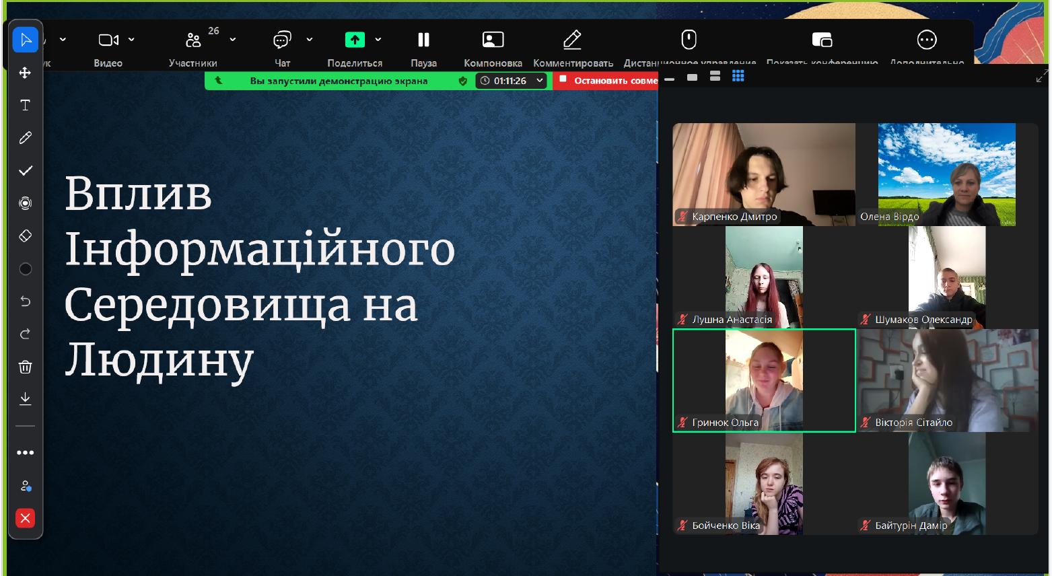Stop the screen sharing

[x=606, y=81]
